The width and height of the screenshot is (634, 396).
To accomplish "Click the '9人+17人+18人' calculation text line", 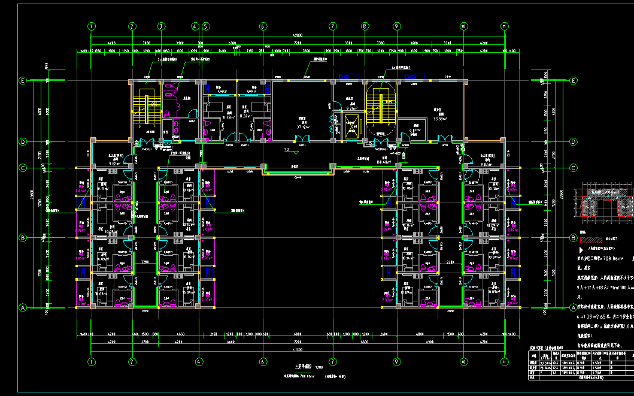I will coord(605,288).
